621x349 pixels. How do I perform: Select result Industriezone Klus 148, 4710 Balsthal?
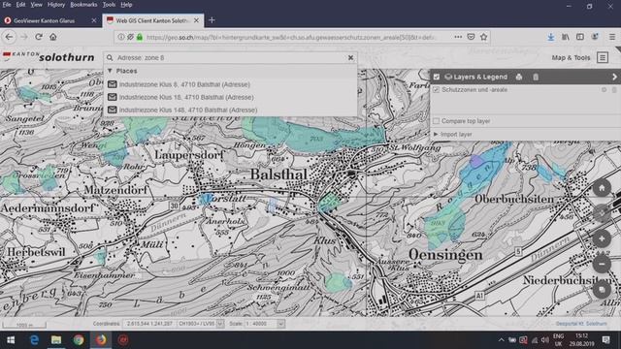(x=230, y=110)
